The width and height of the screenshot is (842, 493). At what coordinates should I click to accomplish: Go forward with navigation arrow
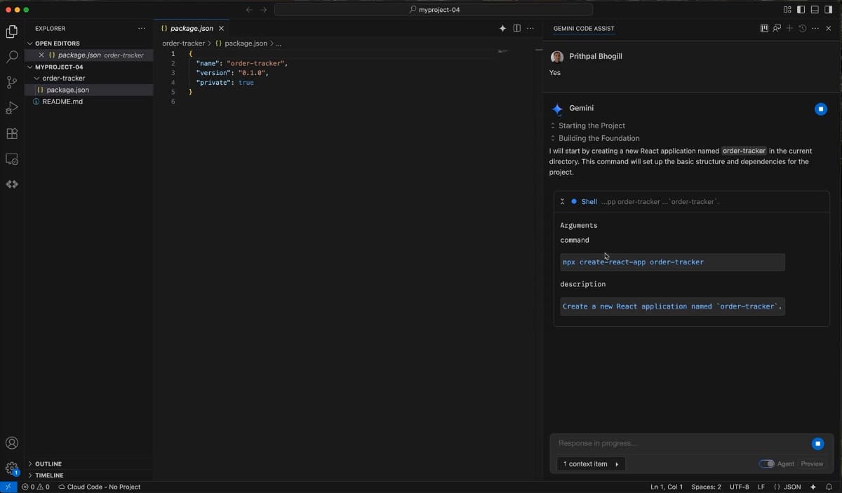tap(263, 10)
